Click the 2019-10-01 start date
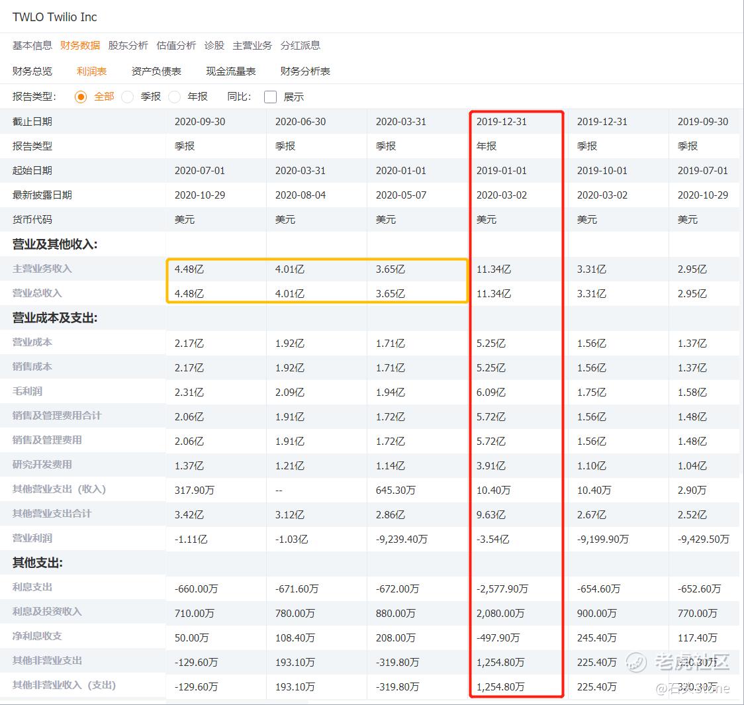Screen dimensions: 744x705 point(602,171)
